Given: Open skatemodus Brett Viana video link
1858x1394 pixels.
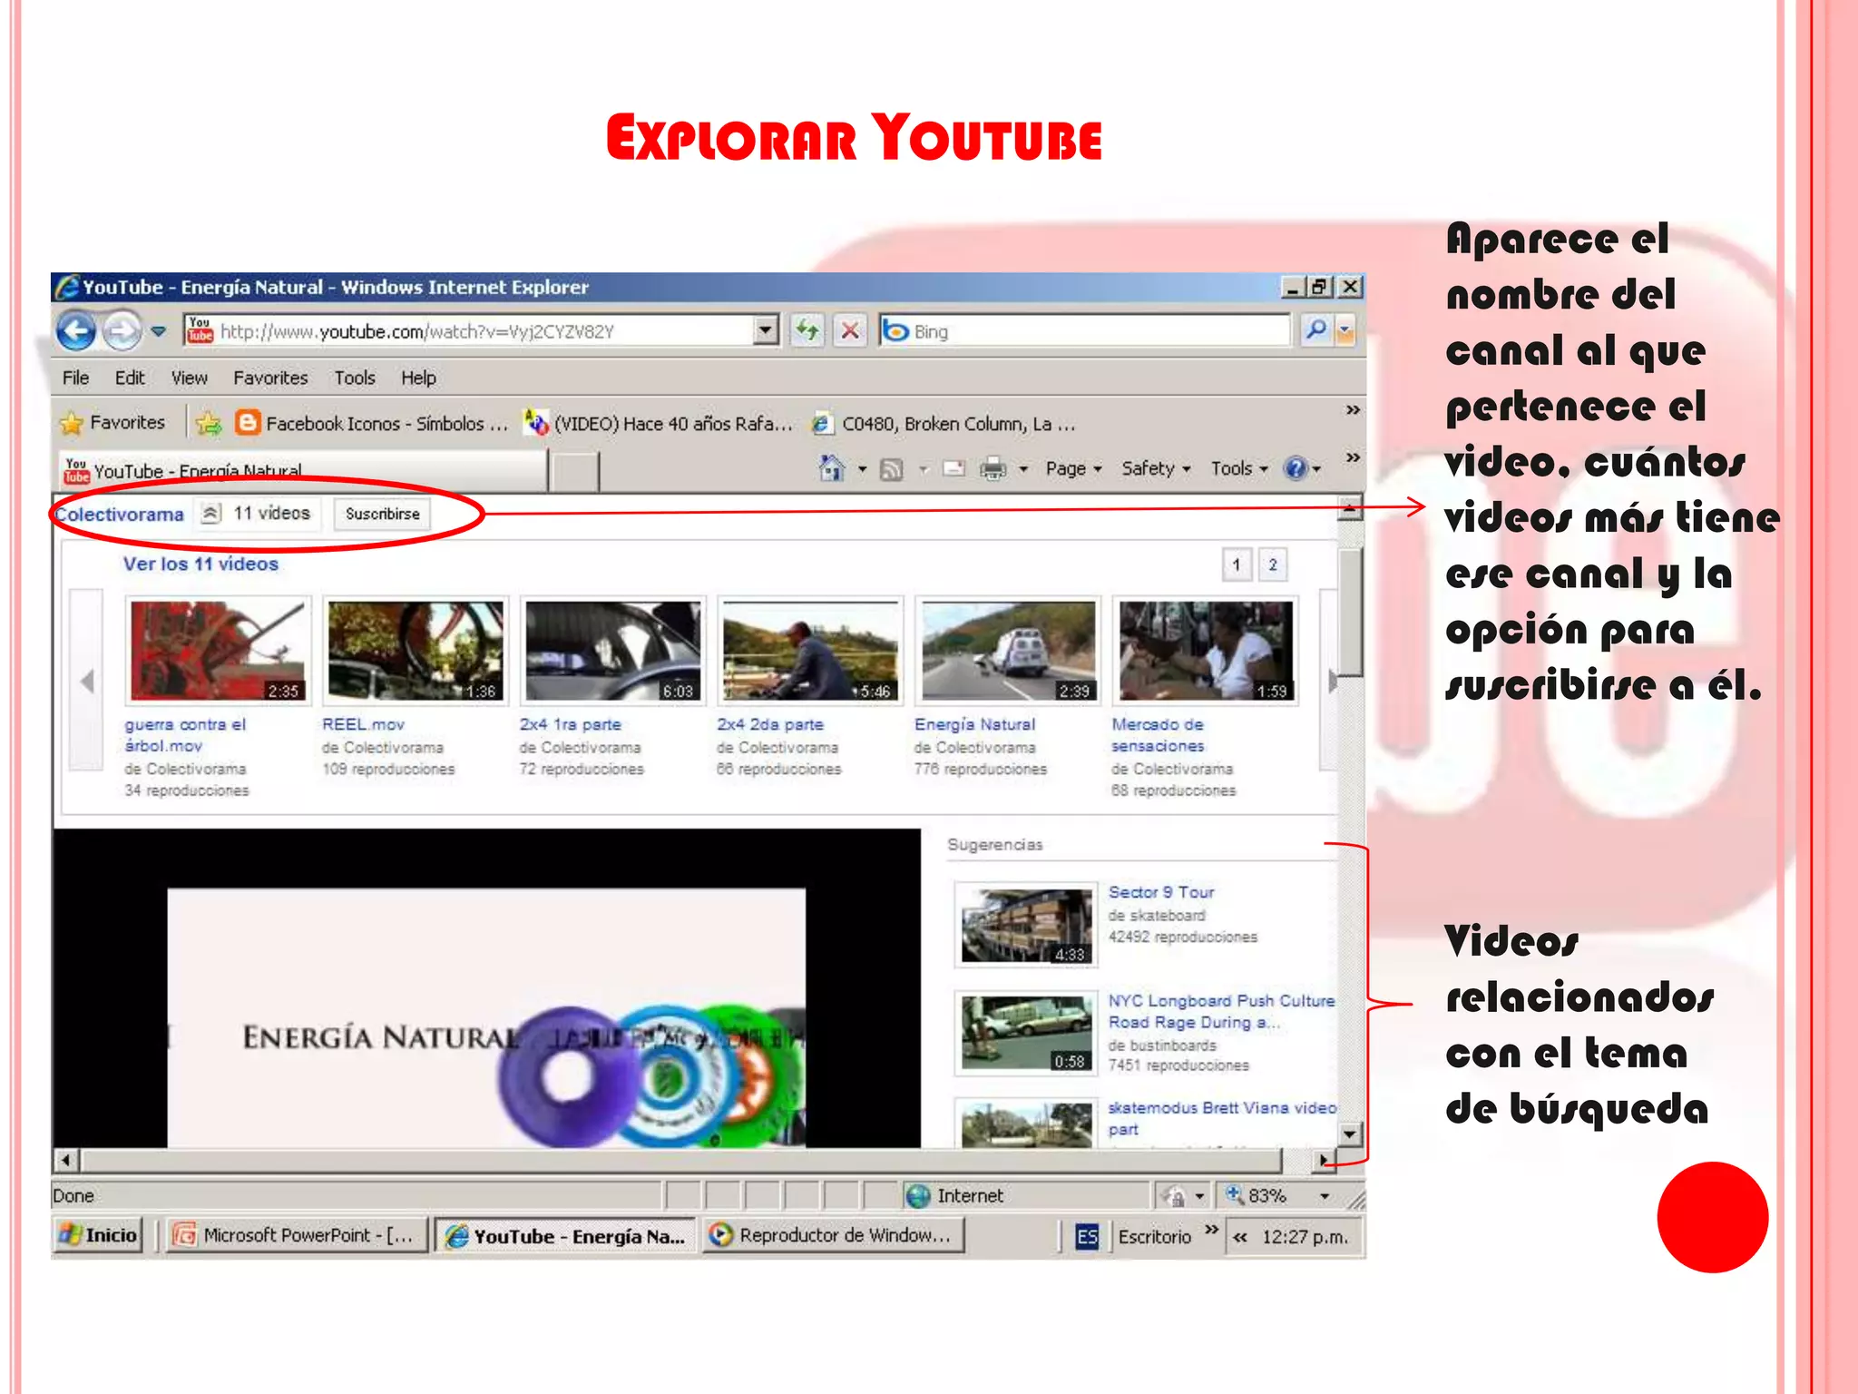Looking at the screenshot, I should [1221, 1118].
